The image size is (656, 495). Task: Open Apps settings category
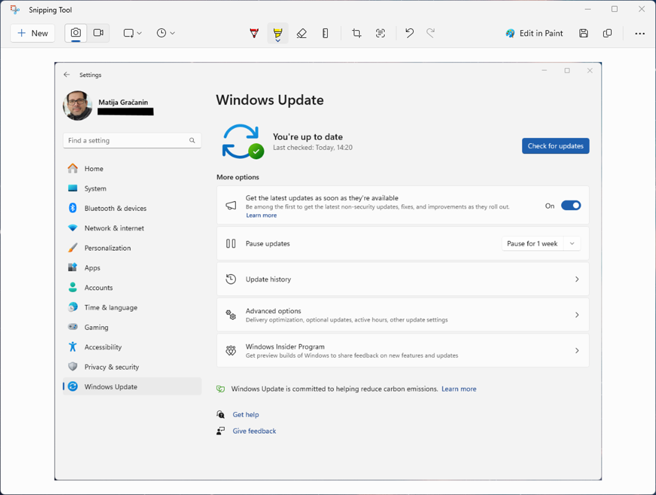[x=132, y=268]
